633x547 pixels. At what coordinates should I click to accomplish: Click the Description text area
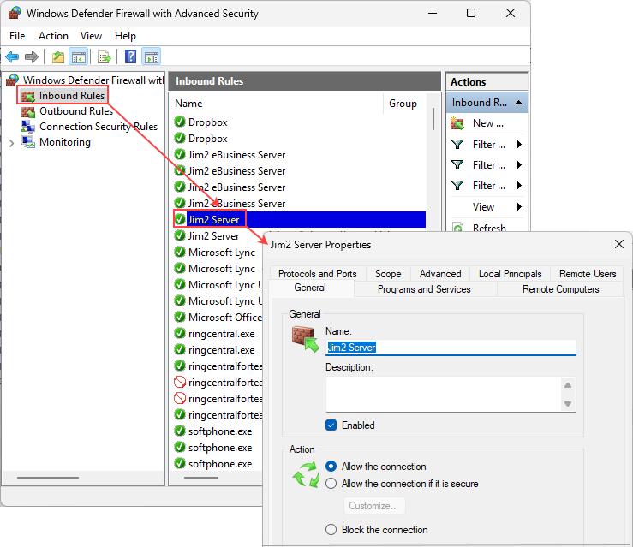444,394
